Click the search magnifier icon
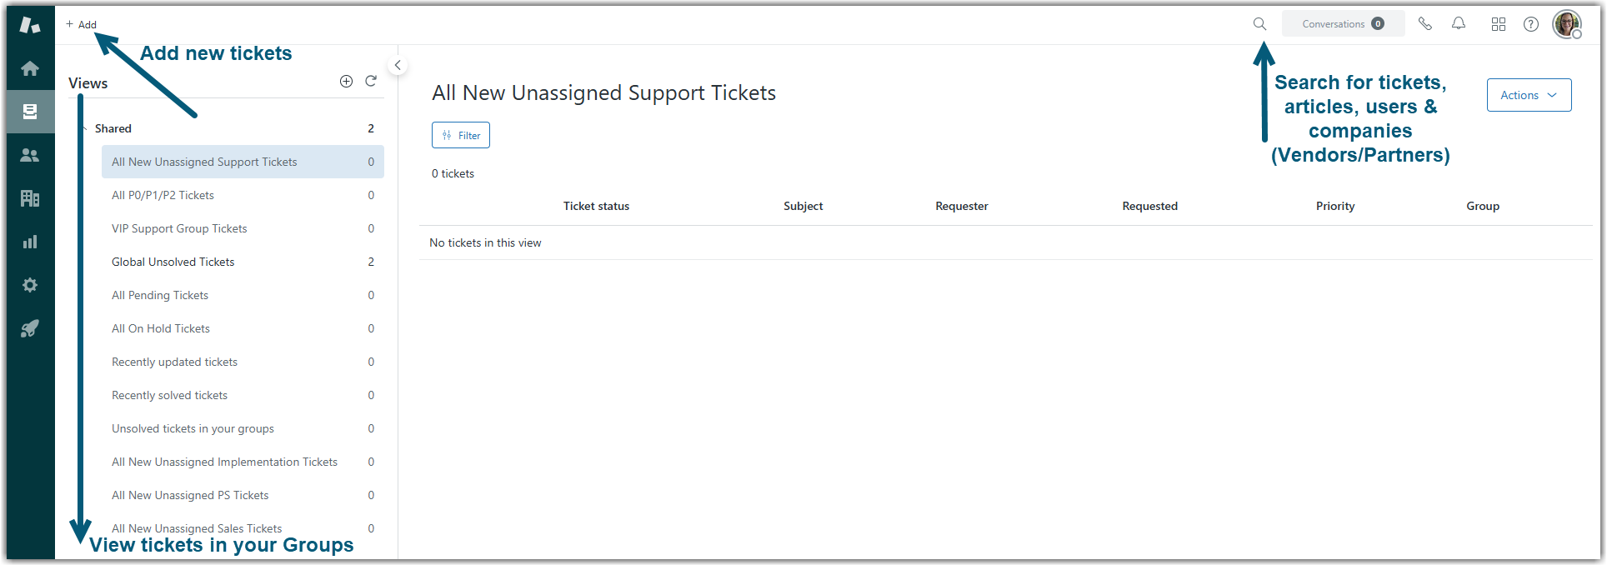1607x565 pixels. coord(1259,24)
